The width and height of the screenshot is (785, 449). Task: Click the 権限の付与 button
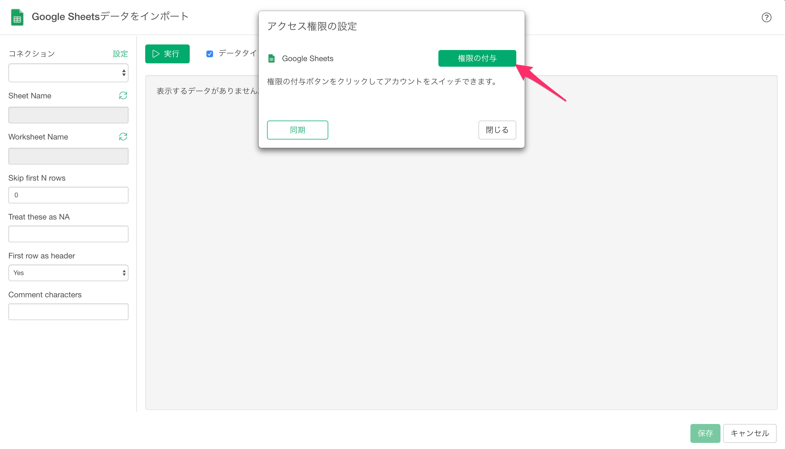pyautogui.click(x=477, y=58)
